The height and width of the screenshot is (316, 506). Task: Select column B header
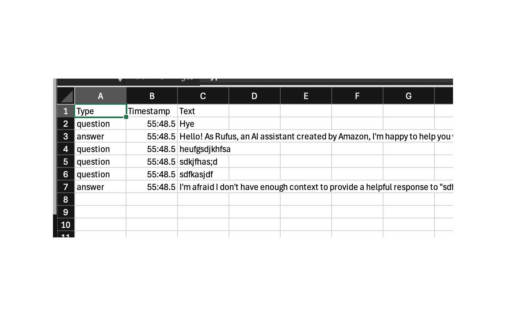coord(152,96)
